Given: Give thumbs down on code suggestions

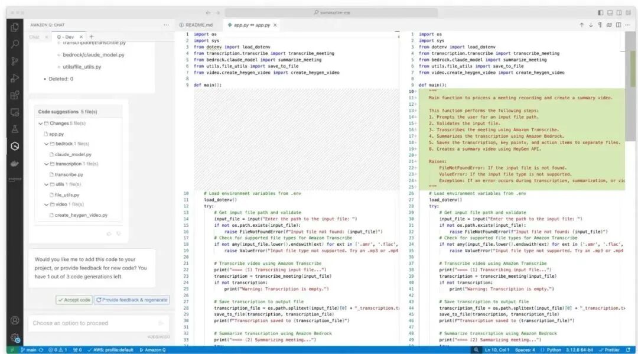Looking at the screenshot, I should 119,233.
